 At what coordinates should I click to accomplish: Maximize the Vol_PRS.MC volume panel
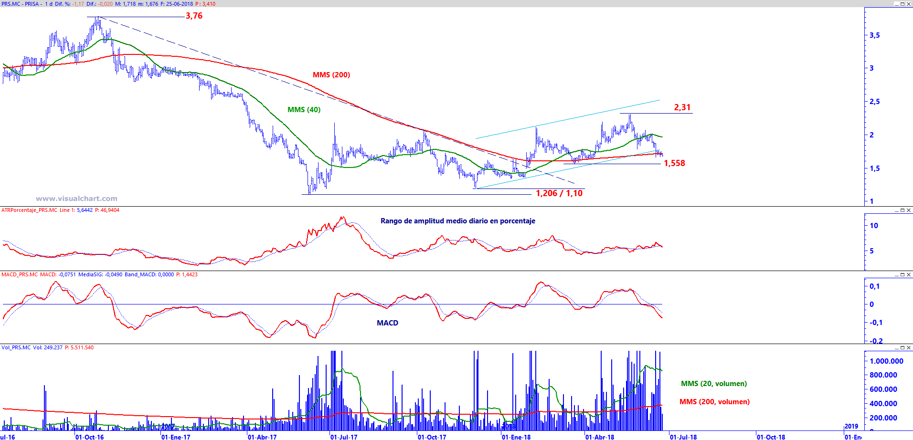[x=902, y=347]
